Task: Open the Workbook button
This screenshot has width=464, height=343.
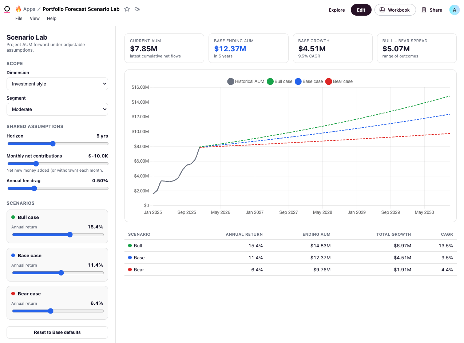Action: coord(395,10)
